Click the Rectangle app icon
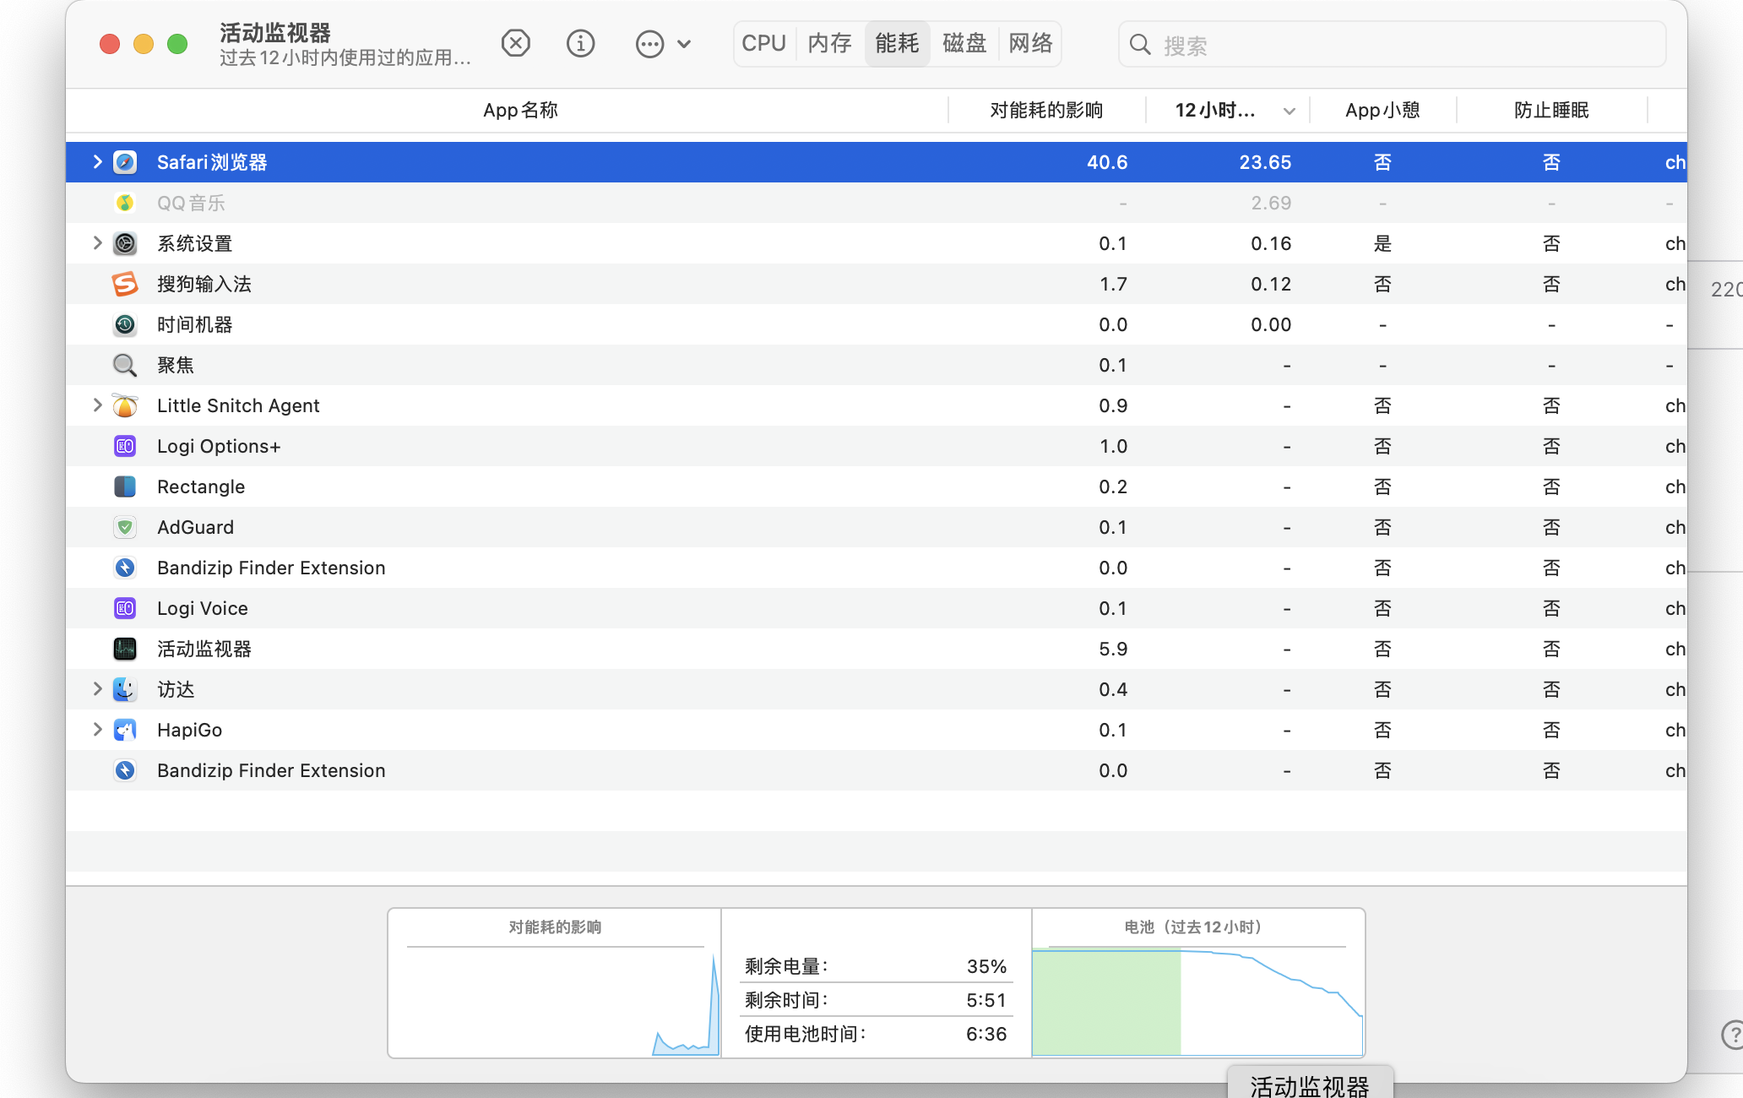1743x1098 pixels. click(125, 486)
